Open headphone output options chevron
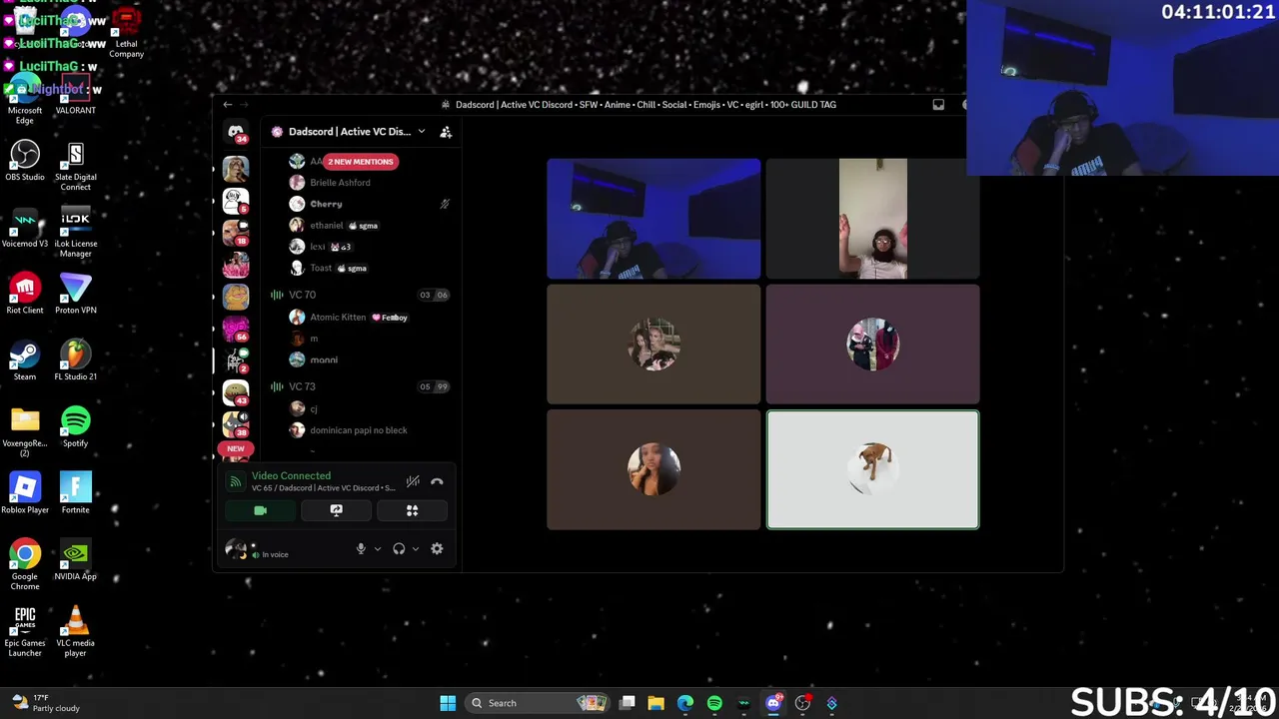The height and width of the screenshot is (719, 1279). click(415, 548)
